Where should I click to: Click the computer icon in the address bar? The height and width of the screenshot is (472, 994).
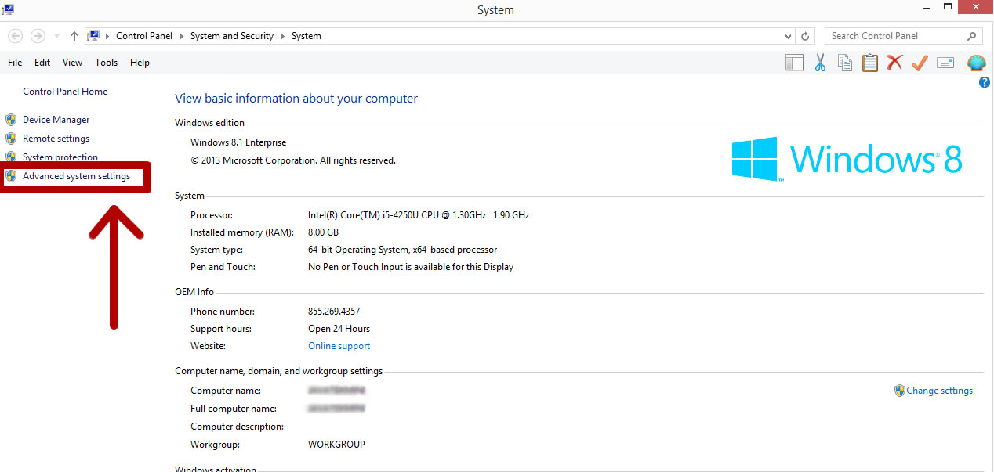tap(93, 36)
